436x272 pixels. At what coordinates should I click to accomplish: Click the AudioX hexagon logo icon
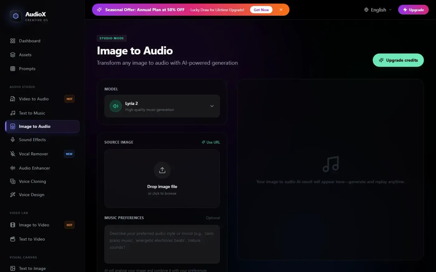tap(16, 16)
